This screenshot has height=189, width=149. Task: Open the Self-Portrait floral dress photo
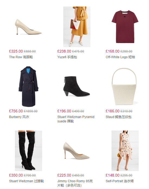pyautogui.click(x=125, y=151)
